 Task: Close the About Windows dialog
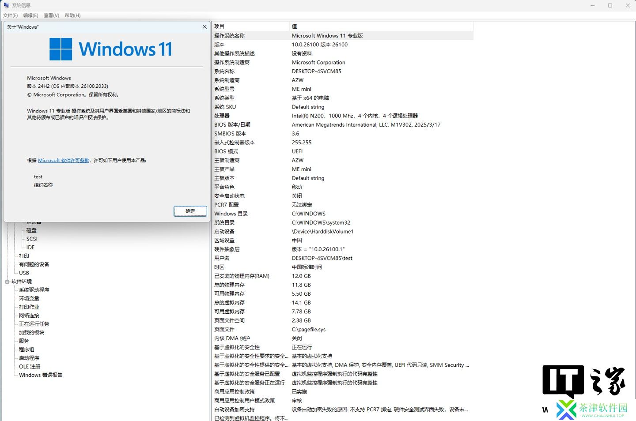click(204, 27)
